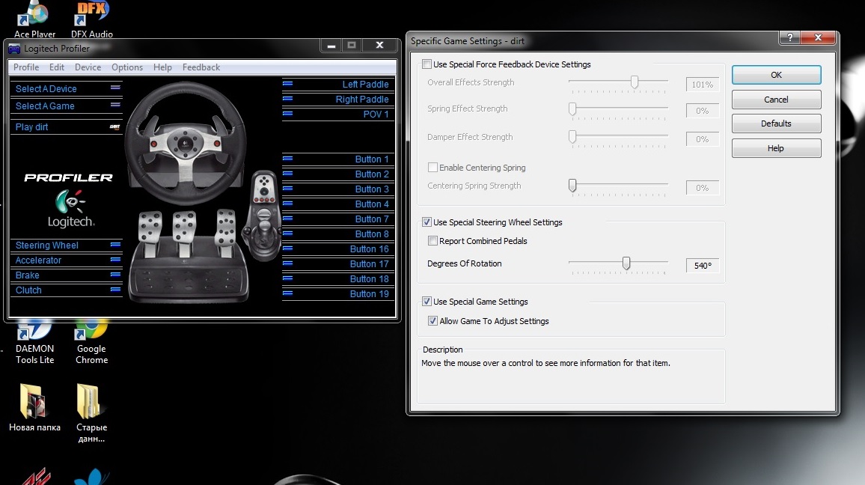Image resolution: width=865 pixels, height=485 pixels.
Task: Click the dirt game icon beside Play dirt
Action: pyautogui.click(x=115, y=127)
